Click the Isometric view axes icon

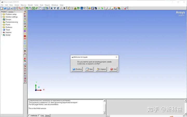click(61, 8)
